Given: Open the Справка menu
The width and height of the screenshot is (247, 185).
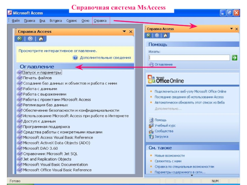Looking at the screenshot, I should 100,21.
